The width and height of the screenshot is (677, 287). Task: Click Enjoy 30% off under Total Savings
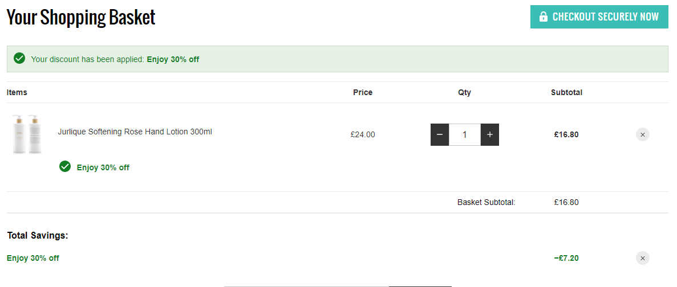tap(33, 258)
